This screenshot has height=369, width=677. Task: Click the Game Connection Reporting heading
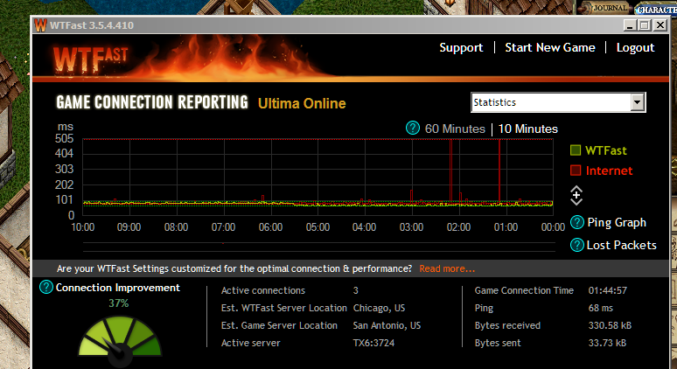click(x=152, y=102)
